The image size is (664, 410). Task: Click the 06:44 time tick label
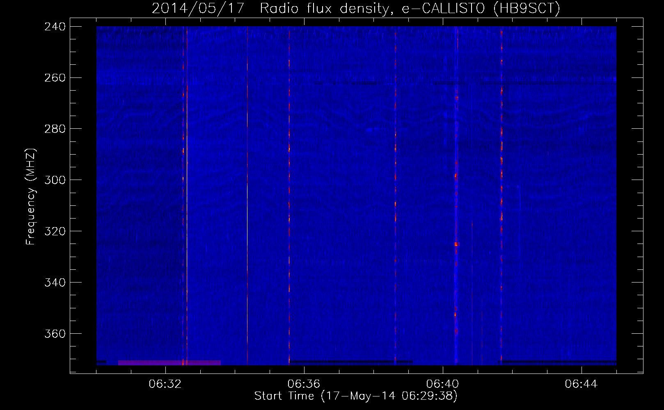581,384
